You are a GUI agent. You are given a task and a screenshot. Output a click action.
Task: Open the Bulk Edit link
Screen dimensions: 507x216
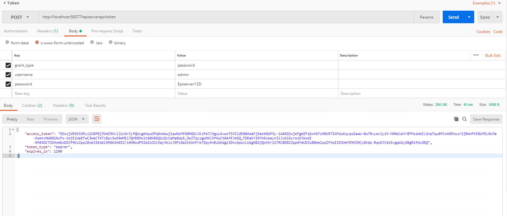pyautogui.click(x=493, y=56)
